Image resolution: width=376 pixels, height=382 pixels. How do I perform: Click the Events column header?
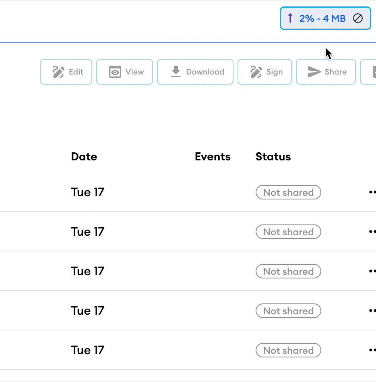[x=213, y=157]
